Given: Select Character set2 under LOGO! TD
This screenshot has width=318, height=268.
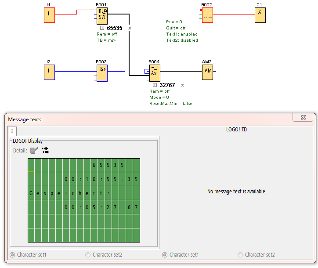Looking at the screenshot, I should tap(240, 255).
